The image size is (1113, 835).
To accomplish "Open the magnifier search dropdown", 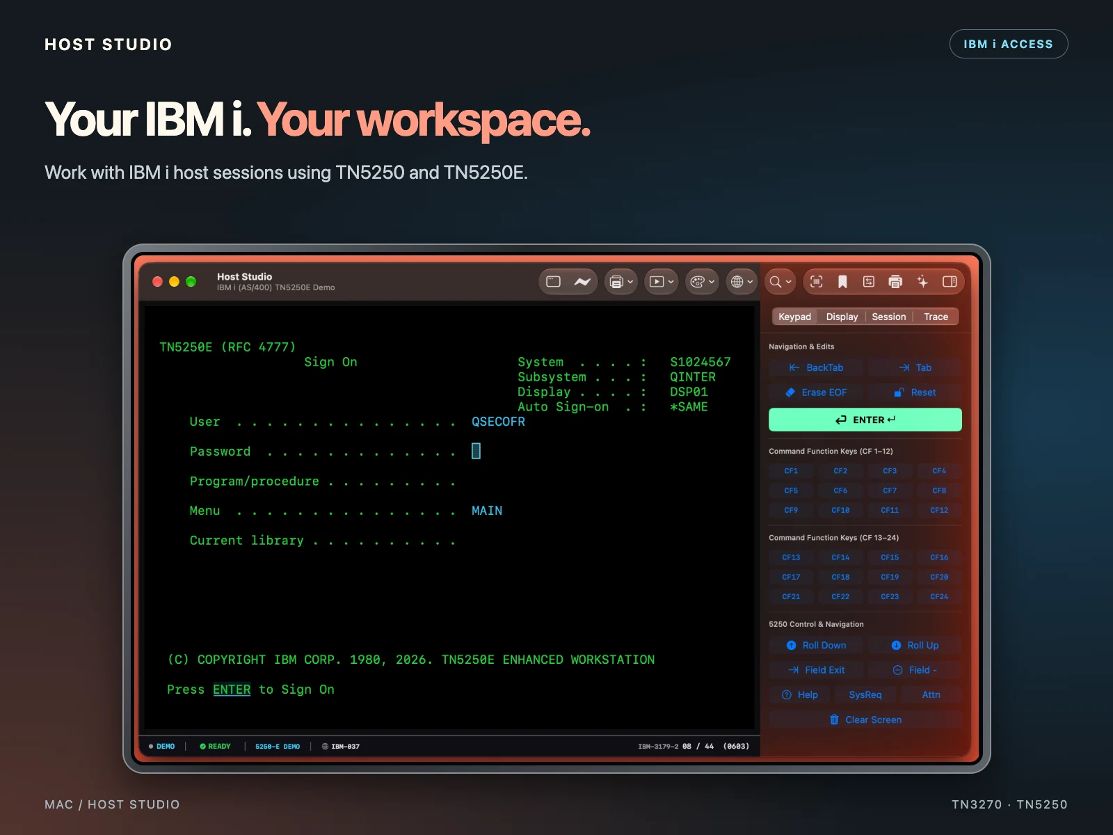I will 780,282.
